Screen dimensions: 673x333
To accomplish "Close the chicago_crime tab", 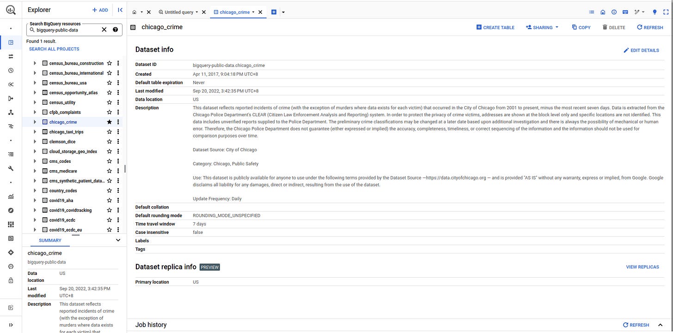I will (260, 12).
